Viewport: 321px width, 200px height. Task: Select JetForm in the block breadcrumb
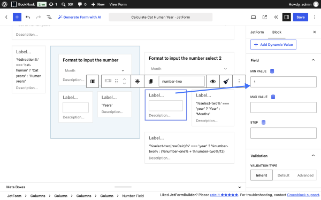tap(14, 196)
